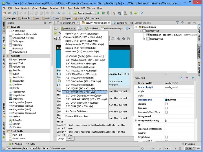
Task: Close the activity_fullscreen.xml tab
Action: click(109, 23)
